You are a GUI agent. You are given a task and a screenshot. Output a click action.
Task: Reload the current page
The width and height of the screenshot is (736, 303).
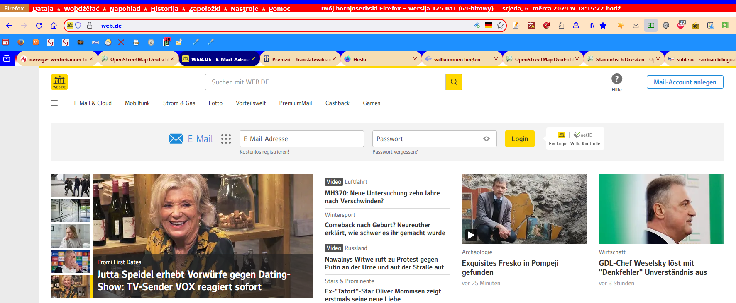39,26
